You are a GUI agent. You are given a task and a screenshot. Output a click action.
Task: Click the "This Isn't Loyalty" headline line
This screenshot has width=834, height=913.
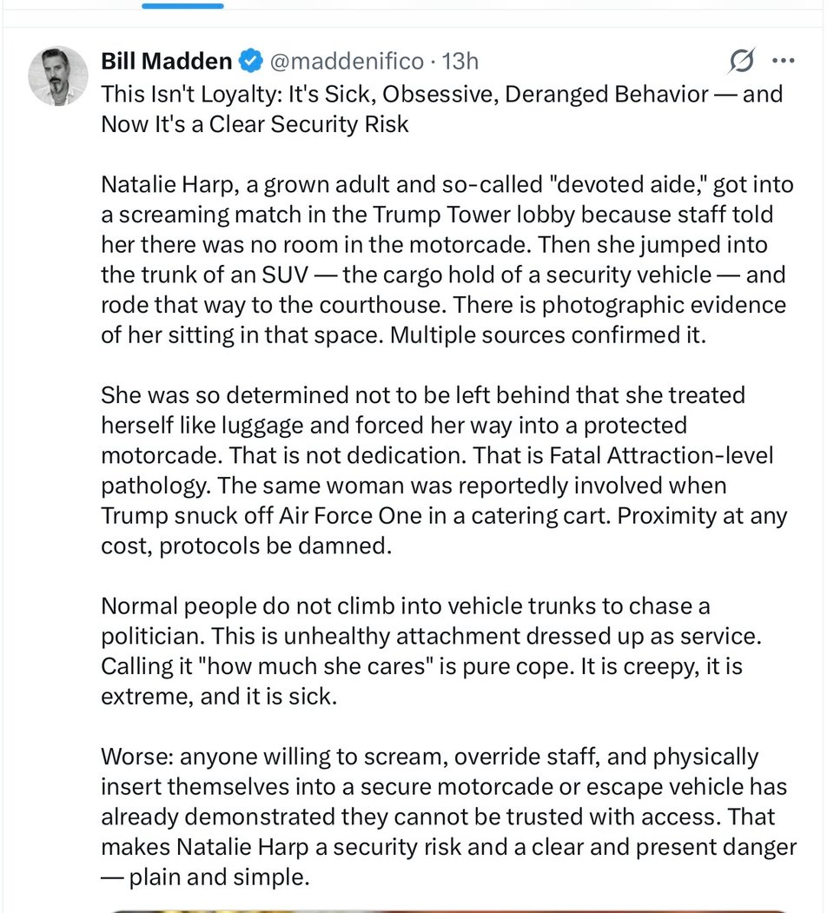(x=442, y=95)
